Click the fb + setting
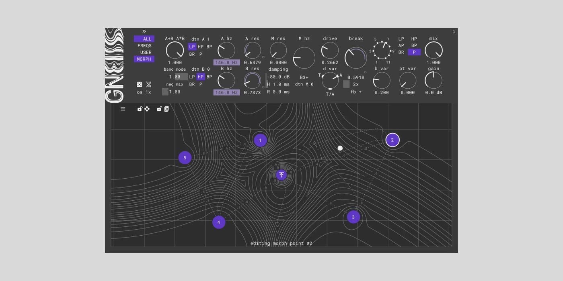This screenshot has height=281, width=563. coord(356,92)
